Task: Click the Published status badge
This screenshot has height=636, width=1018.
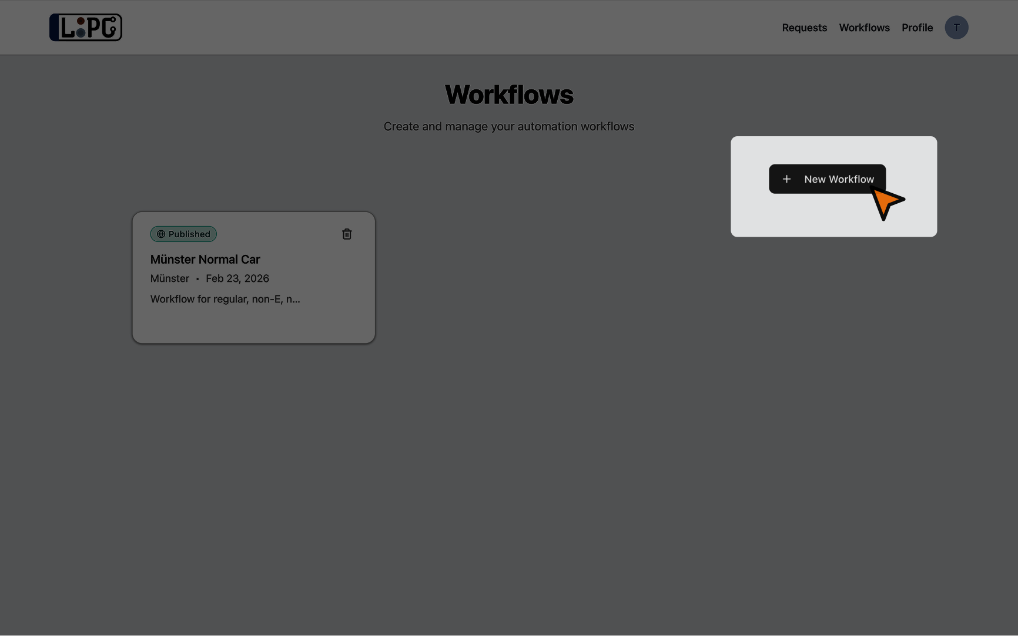Action: [183, 234]
